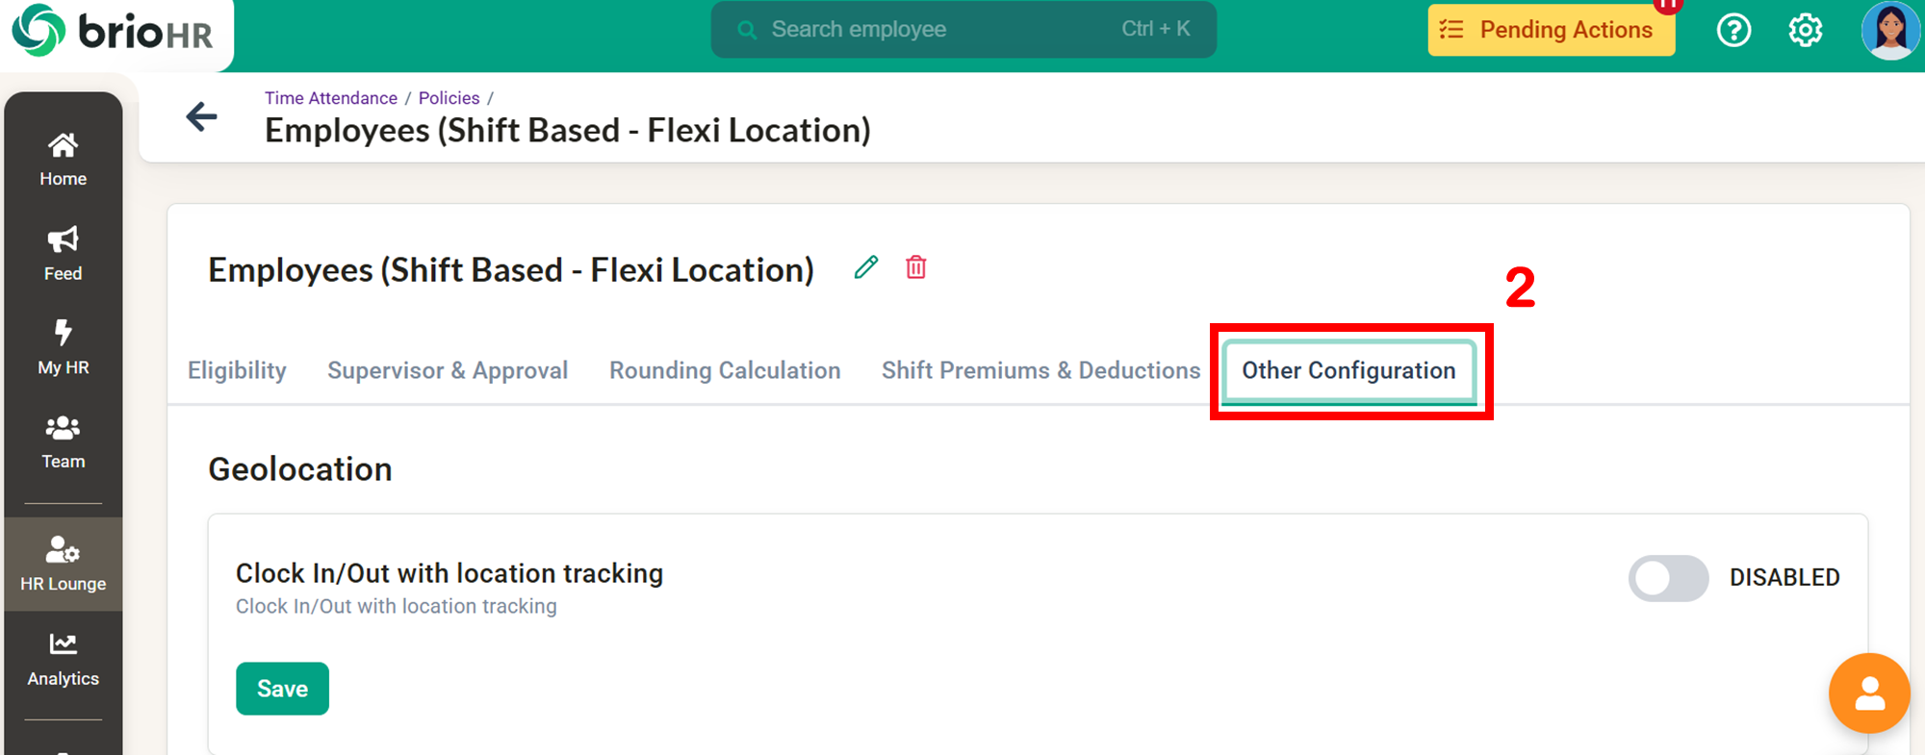The image size is (1925, 755).
Task: Open the help question mark icon
Action: [1733, 31]
